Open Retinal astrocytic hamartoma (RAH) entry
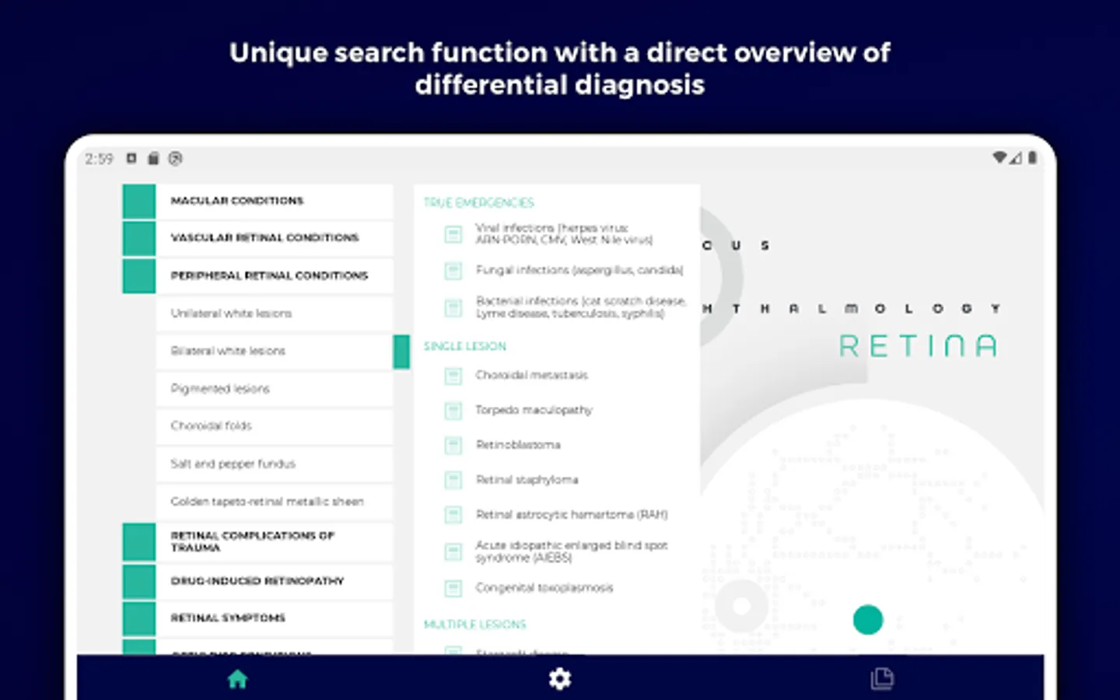 click(x=572, y=515)
